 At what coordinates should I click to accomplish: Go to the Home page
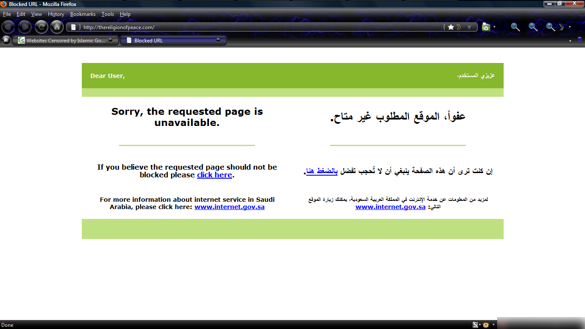pos(57,27)
